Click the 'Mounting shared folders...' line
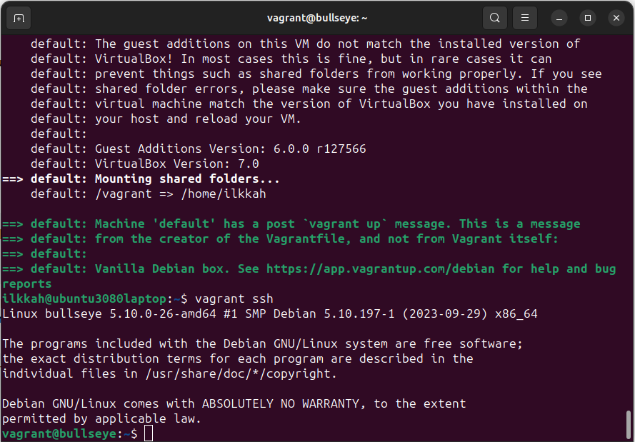The width and height of the screenshot is (635, 442). pyautogui.click(x=187, y=179)
